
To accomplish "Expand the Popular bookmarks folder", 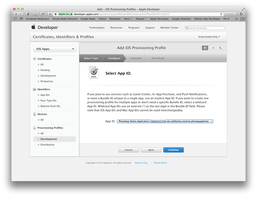I will (141, 19).
